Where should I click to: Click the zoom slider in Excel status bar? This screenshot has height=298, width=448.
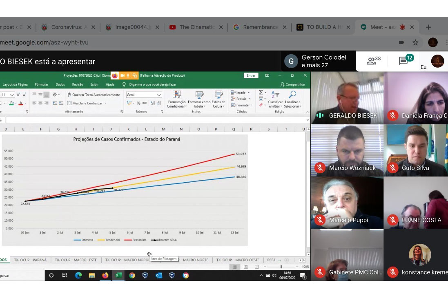(x=281, y=267)
